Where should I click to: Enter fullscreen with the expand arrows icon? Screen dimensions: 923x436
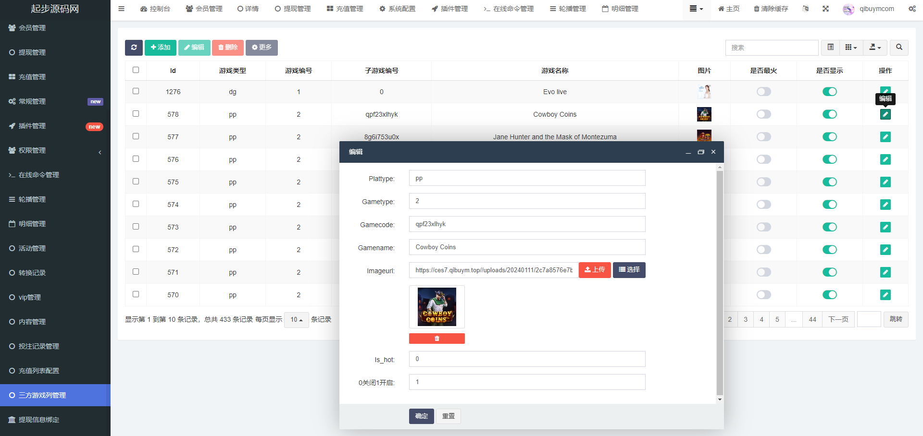pos(825,9)
